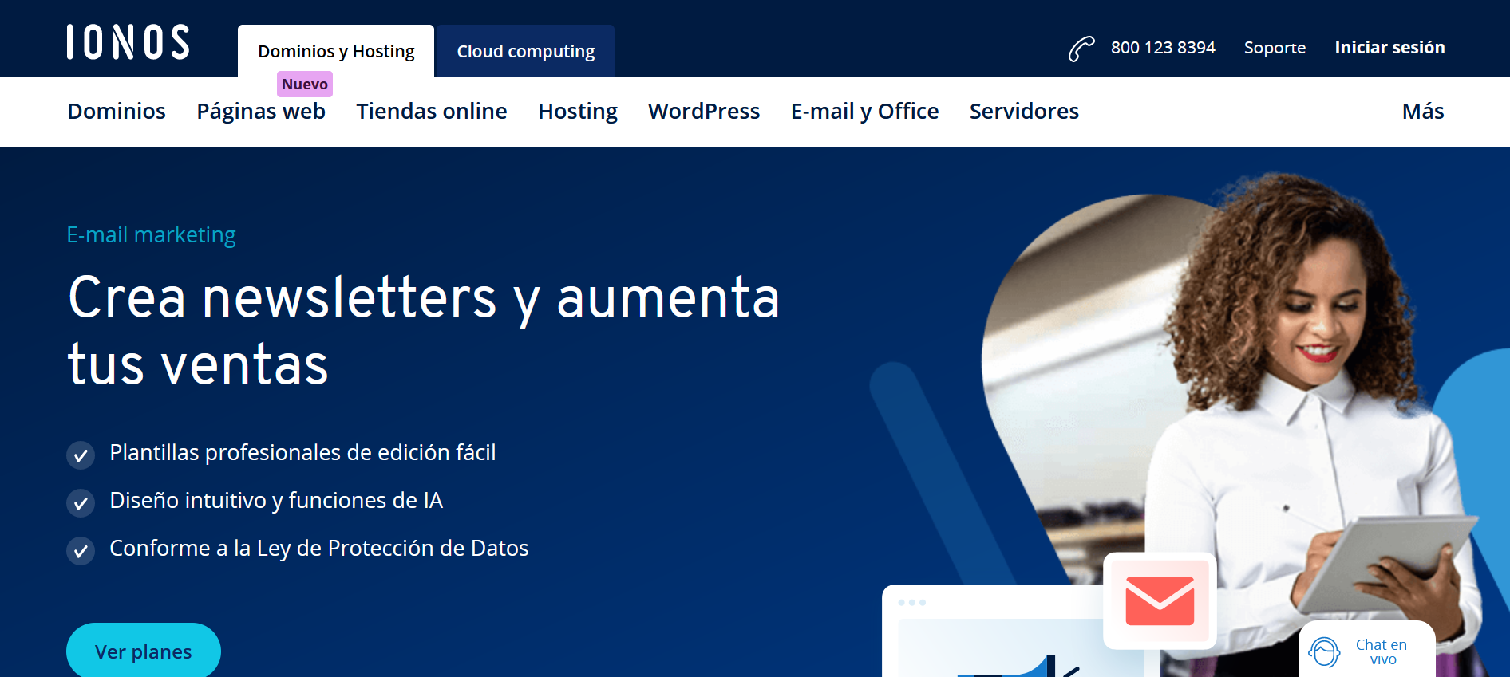Viewport: 1510px width, 677px height.
Task: Select the Dominios y Hosting tab
Action: point(336,51)
